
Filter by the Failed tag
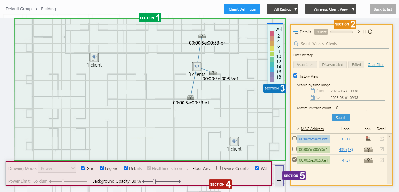356,65
